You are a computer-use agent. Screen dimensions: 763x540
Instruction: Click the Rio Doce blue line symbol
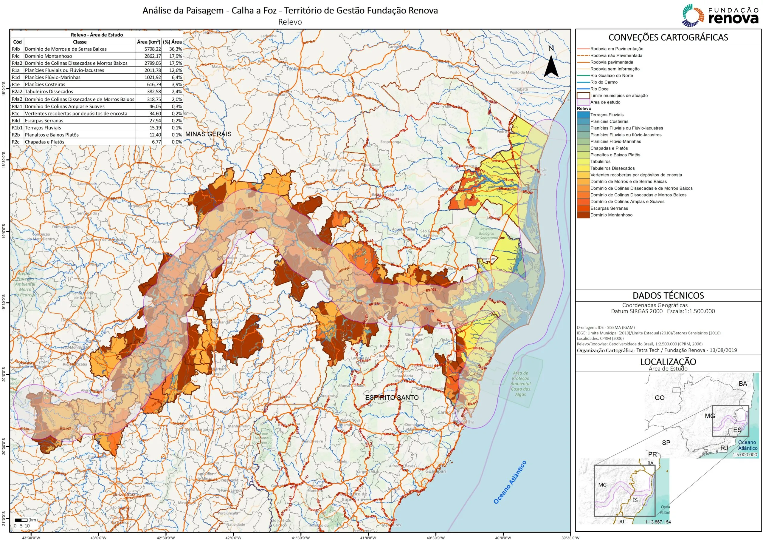pyautogui.click(x=583, y=89)
